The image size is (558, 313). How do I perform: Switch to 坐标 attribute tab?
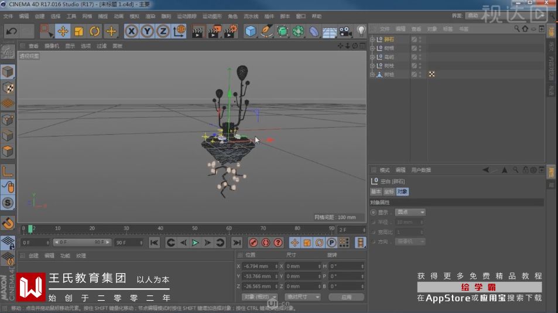389,192
